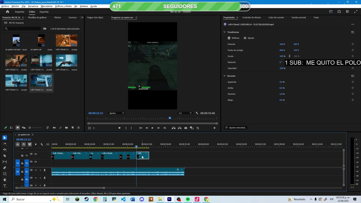The width and height of the screenshot is (361, 203).
Task: Click the Lift button
Action: tap(174, 128)
